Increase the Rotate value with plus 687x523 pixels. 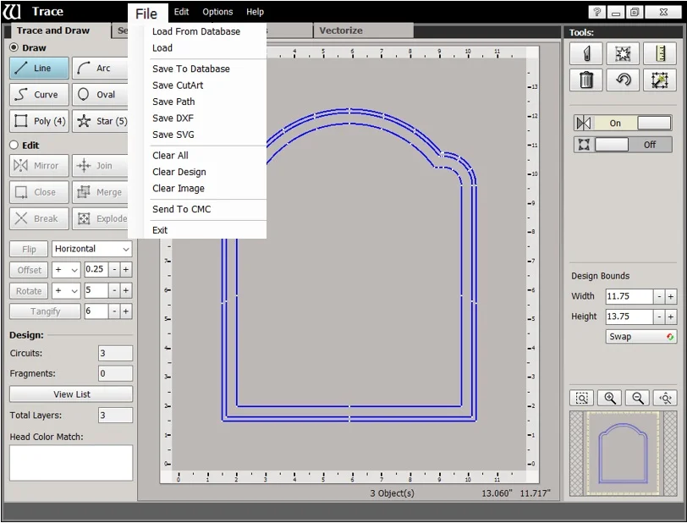[x=126, y=290]
